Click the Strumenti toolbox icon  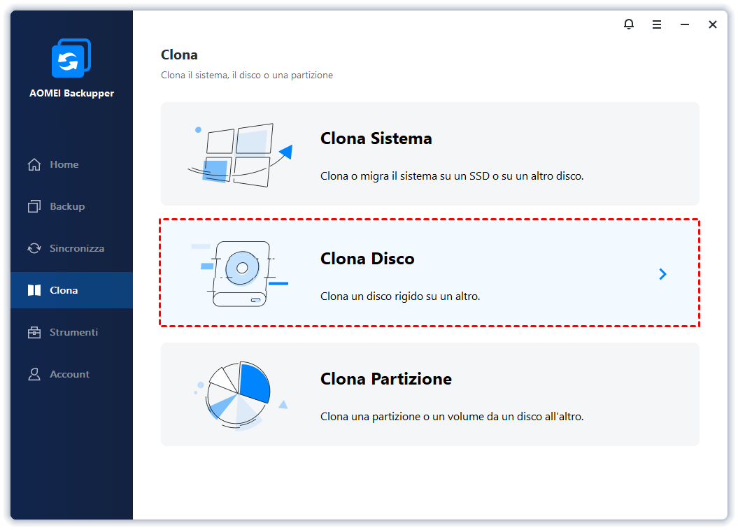tap(34, 333)
